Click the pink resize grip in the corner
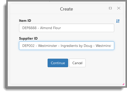 pyautogui.click(x=123, y=84)
